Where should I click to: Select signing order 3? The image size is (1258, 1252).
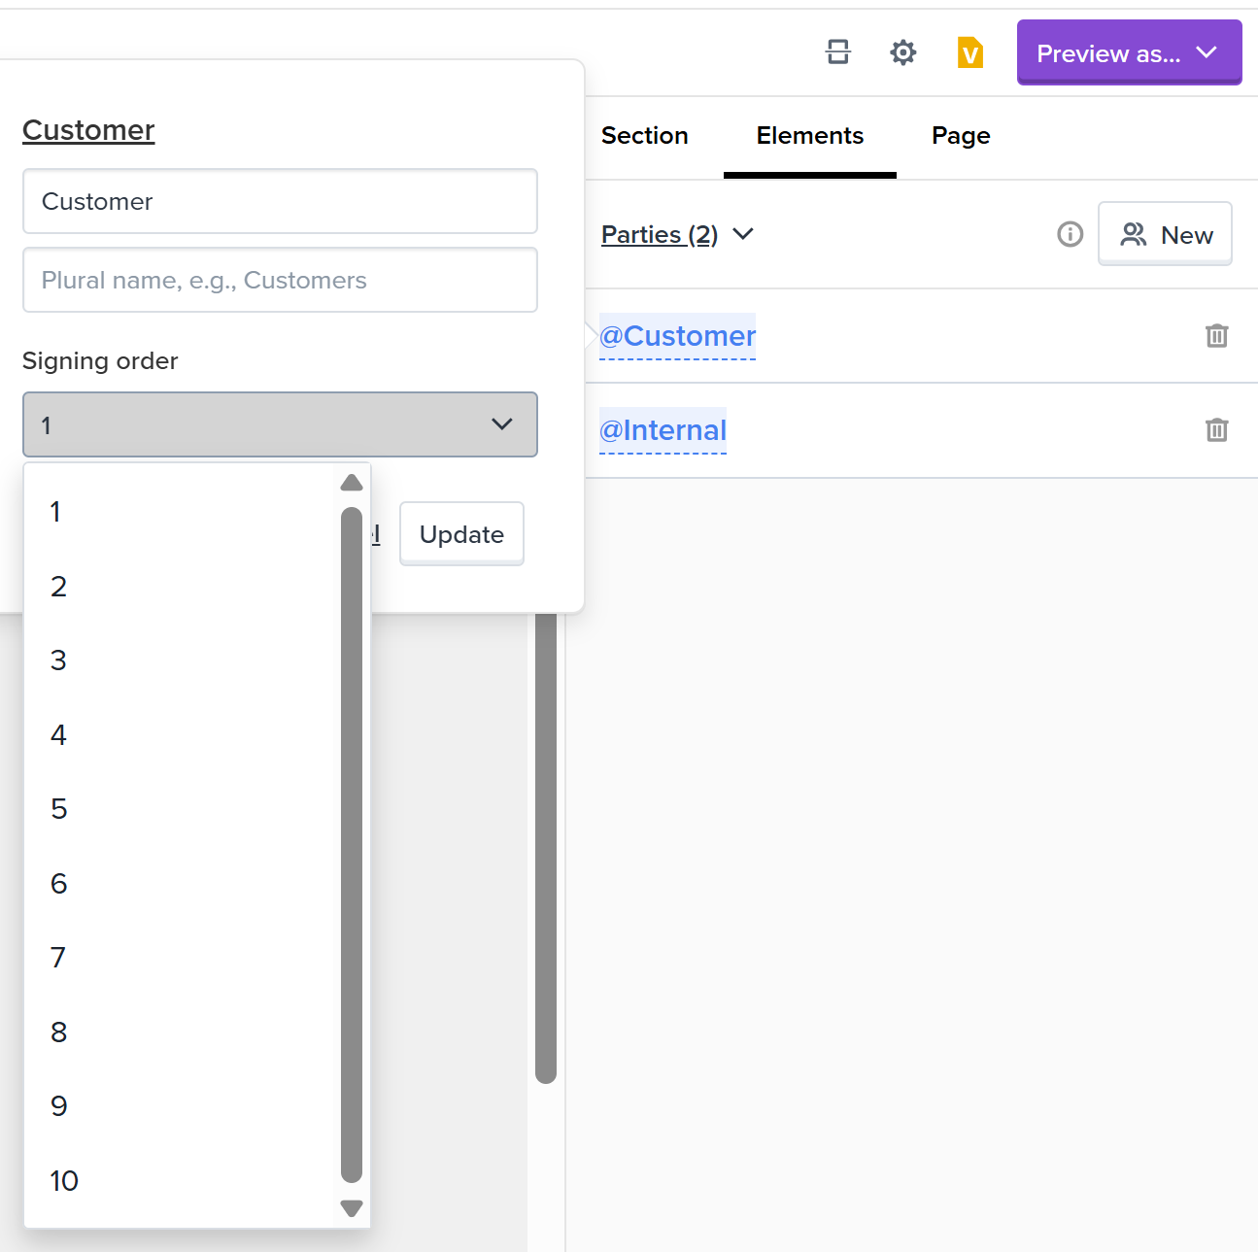pyautogui.click(x=59, y=660)
